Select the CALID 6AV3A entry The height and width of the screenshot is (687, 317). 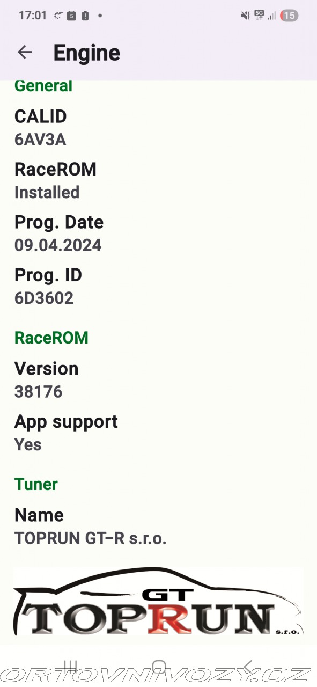click(158, 128)
